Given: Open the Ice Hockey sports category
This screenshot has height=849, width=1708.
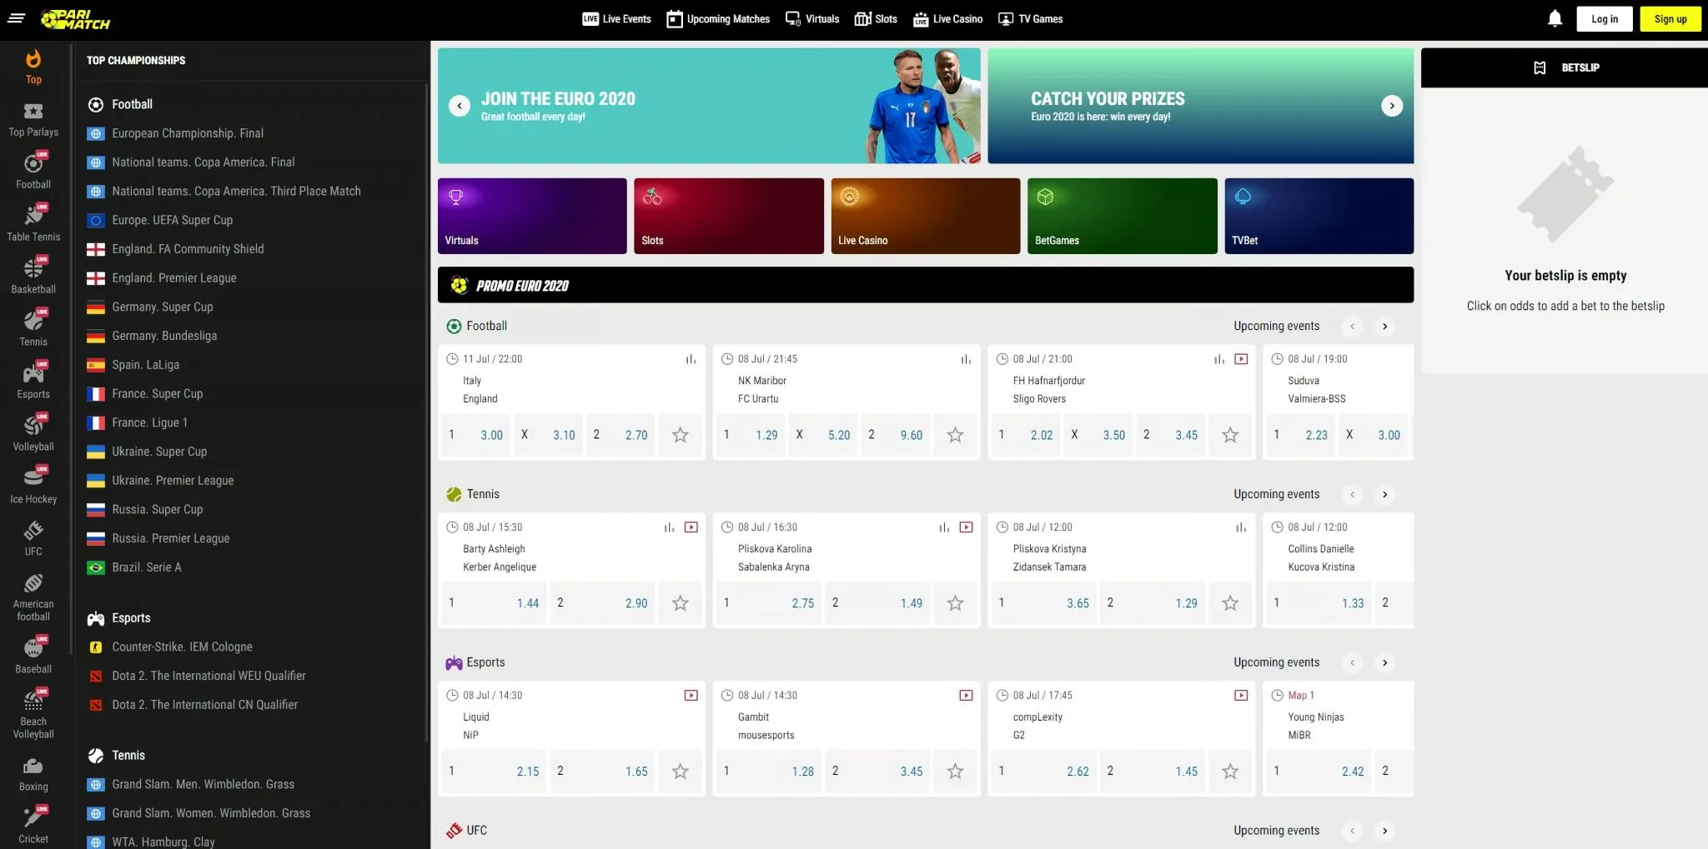Looking at the screenshot, I should 33,483.
